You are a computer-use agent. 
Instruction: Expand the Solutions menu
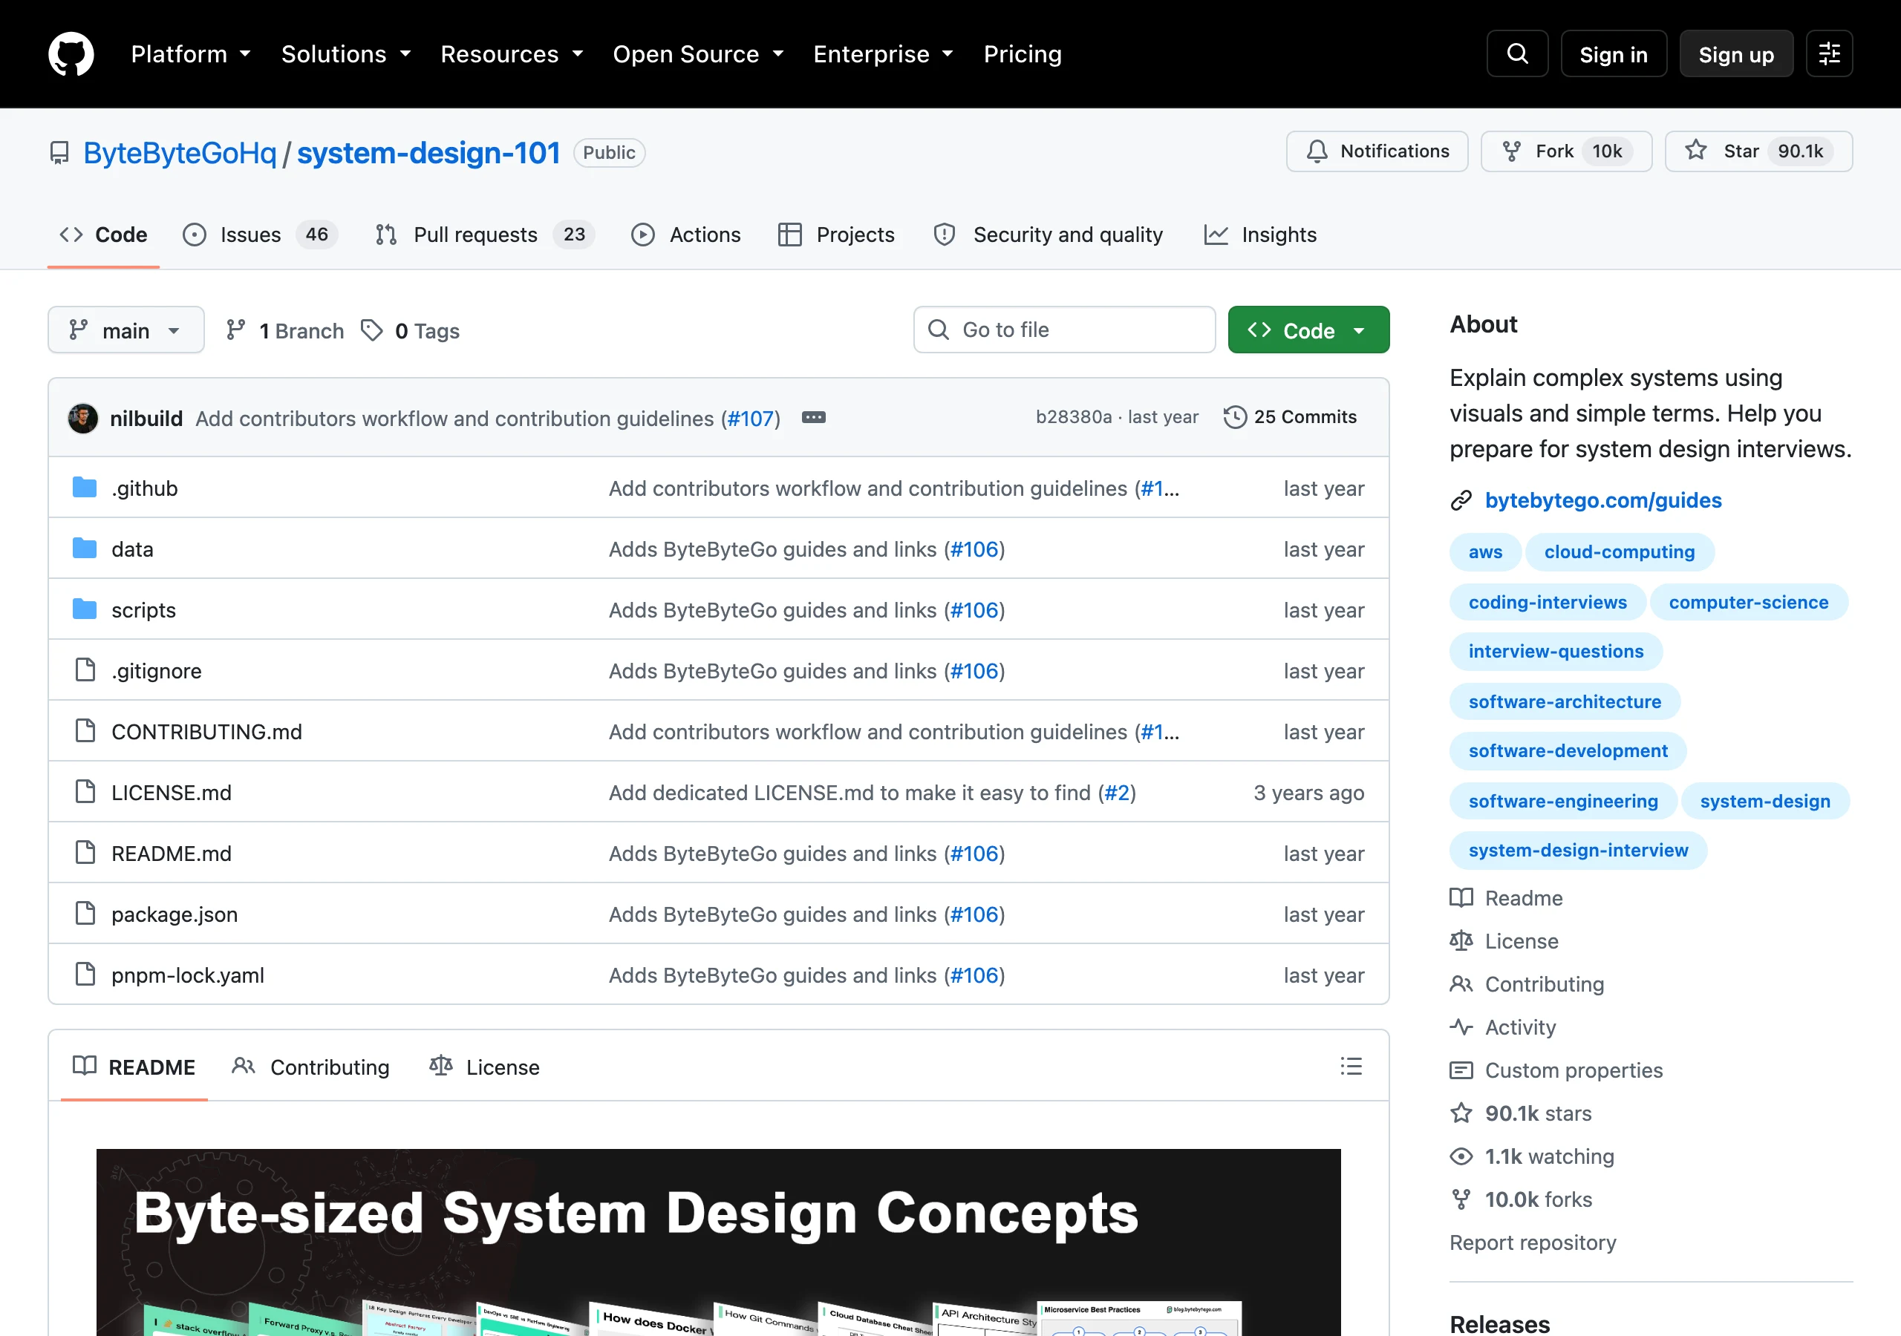click(x=346, y=53)
